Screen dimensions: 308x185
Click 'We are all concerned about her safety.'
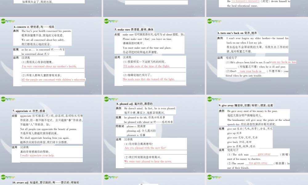[x=43, y=40]
